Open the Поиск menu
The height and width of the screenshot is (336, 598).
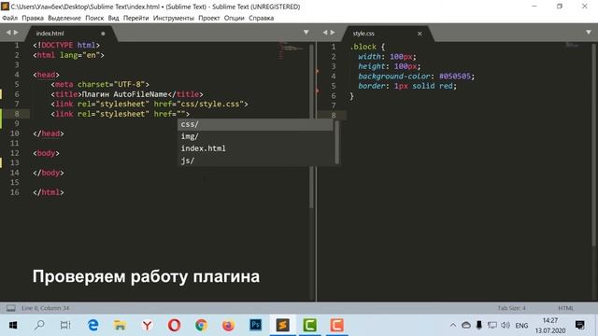tap(94, 18)
